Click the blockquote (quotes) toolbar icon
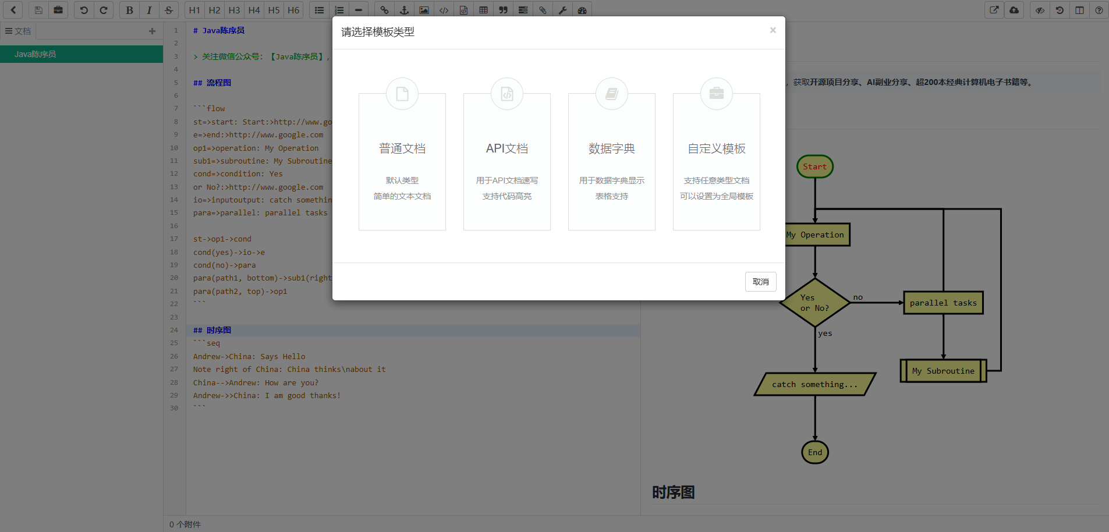 click(x=503, y=10)
